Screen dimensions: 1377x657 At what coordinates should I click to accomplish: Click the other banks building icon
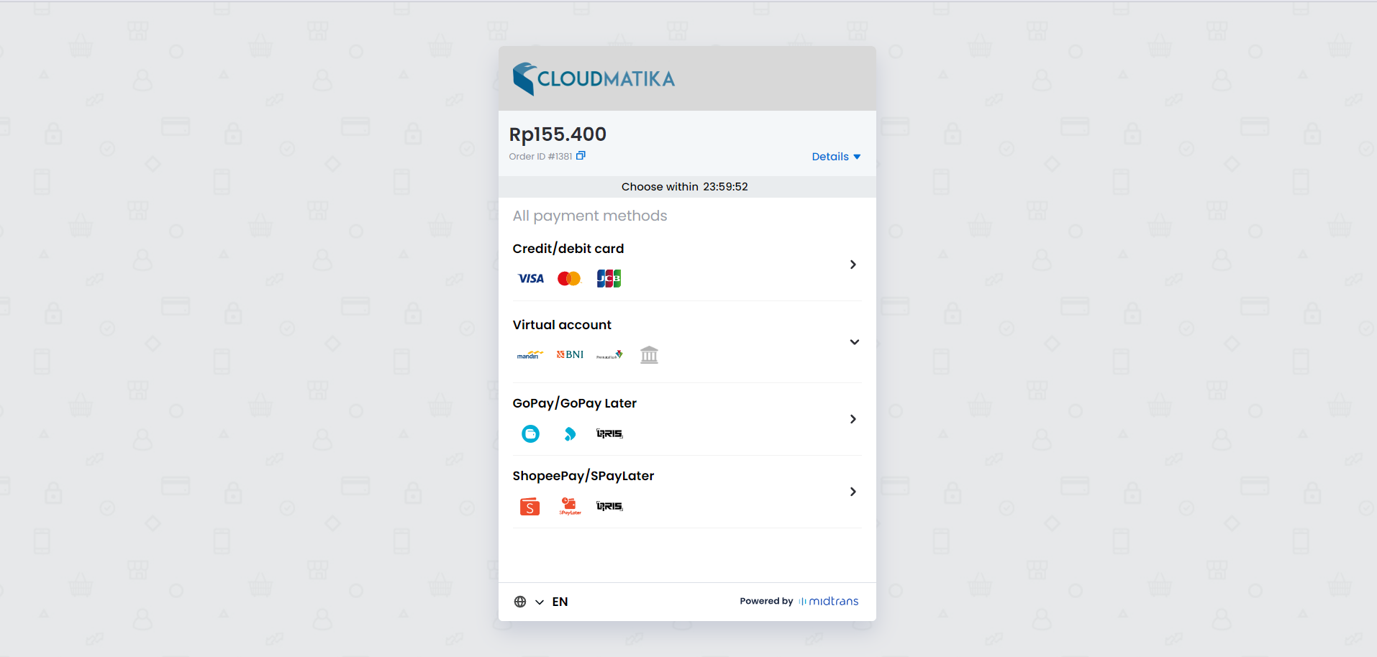coord(649,354)
